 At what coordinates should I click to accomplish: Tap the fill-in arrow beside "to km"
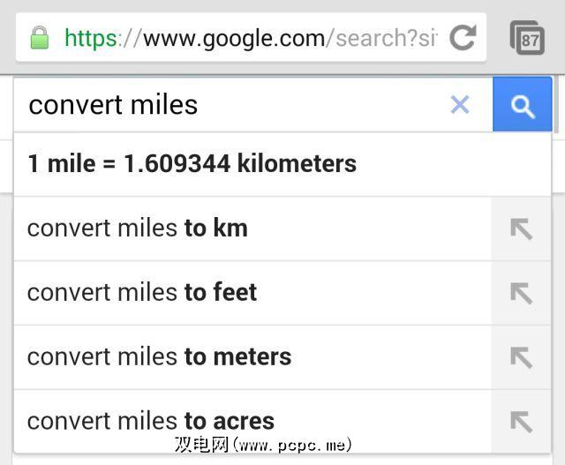521,229
